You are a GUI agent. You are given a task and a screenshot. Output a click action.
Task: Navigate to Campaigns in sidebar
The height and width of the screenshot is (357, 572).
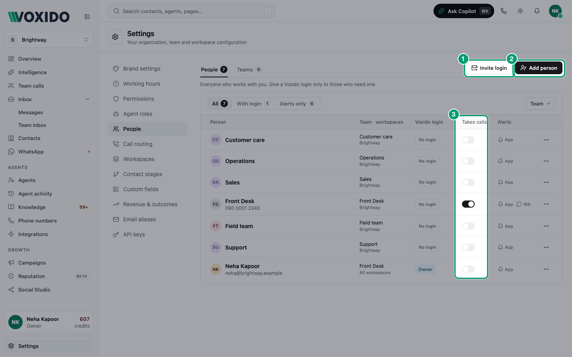click(x=49, y=263)
